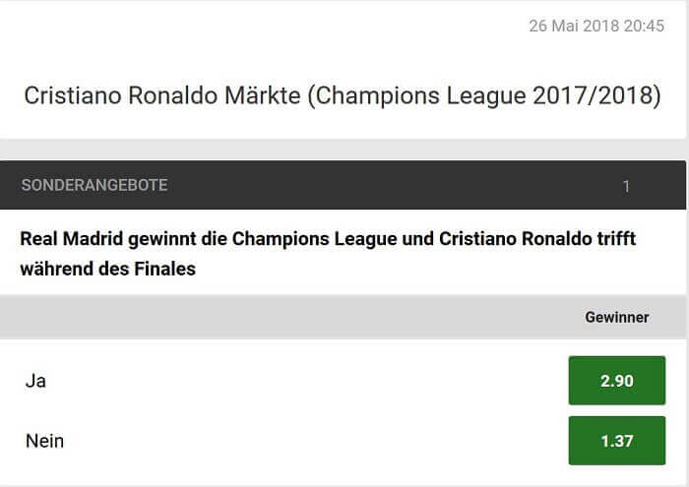This screenshot has width=689, height=487.
Task: Select the 2.90 odds for Ja
Action: click(617, 381)
